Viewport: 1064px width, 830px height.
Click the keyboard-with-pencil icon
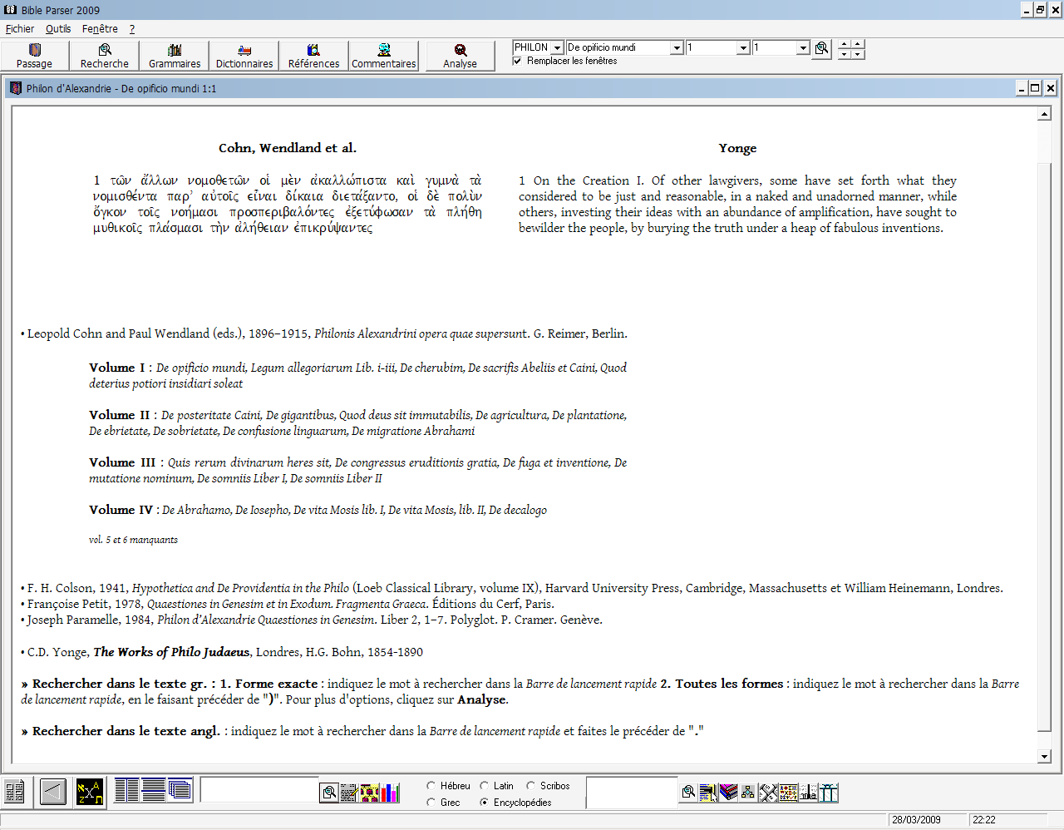[x=349, y=793]
